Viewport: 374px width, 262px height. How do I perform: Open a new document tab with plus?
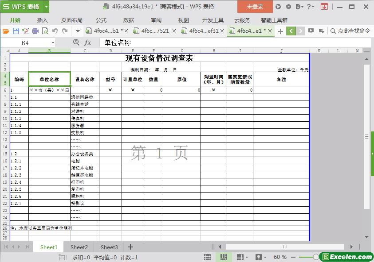[280, 31]
